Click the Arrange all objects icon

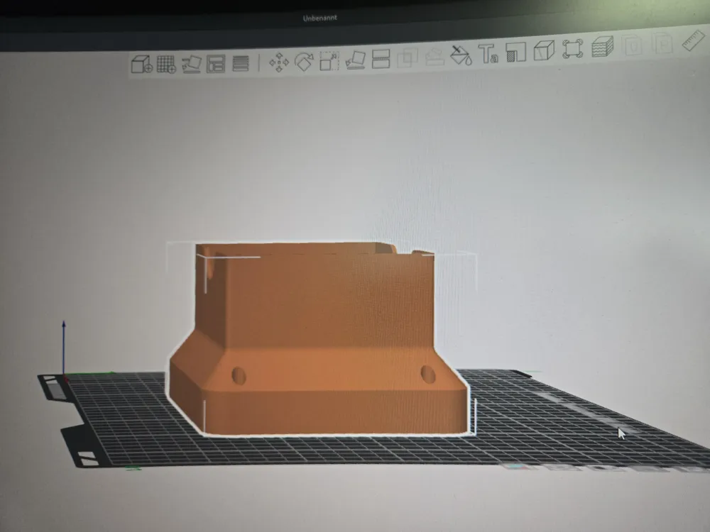[216, 64]
